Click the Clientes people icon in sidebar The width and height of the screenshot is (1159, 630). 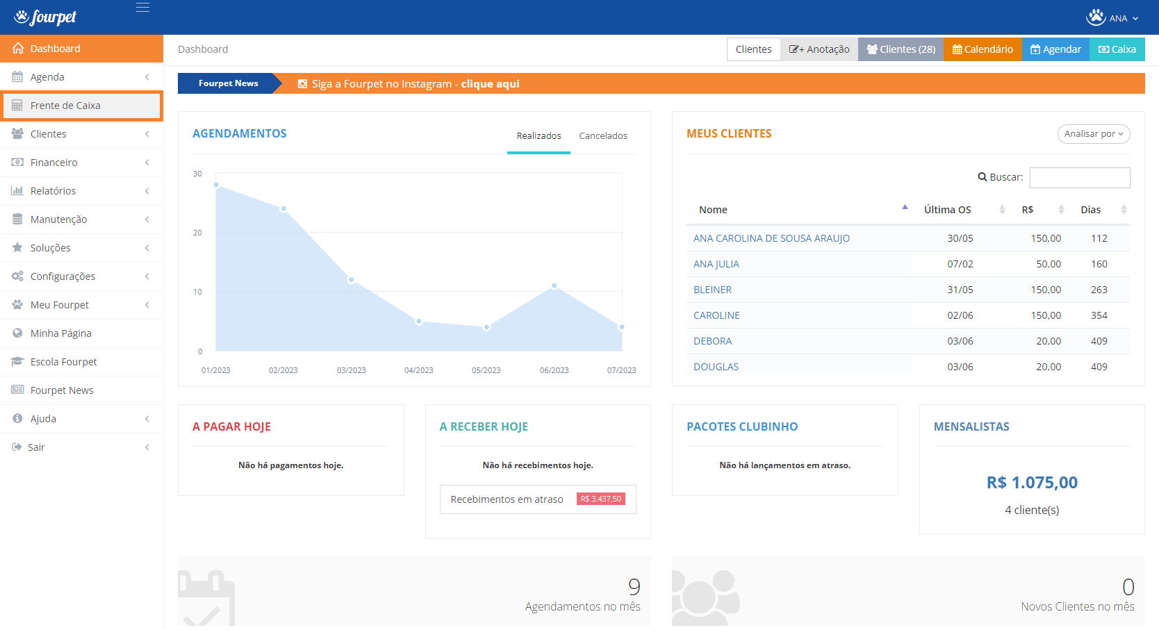pos(17,134)
